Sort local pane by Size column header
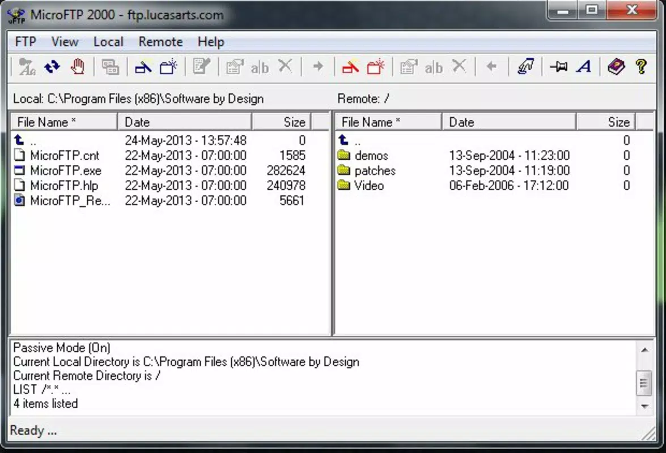 coord(282,122)
